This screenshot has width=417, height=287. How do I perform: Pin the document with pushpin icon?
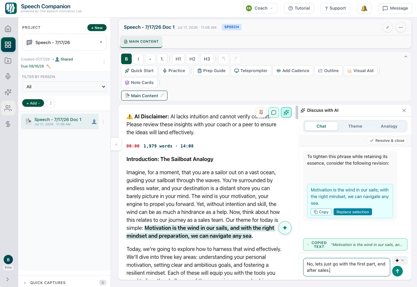coord(261,112)
